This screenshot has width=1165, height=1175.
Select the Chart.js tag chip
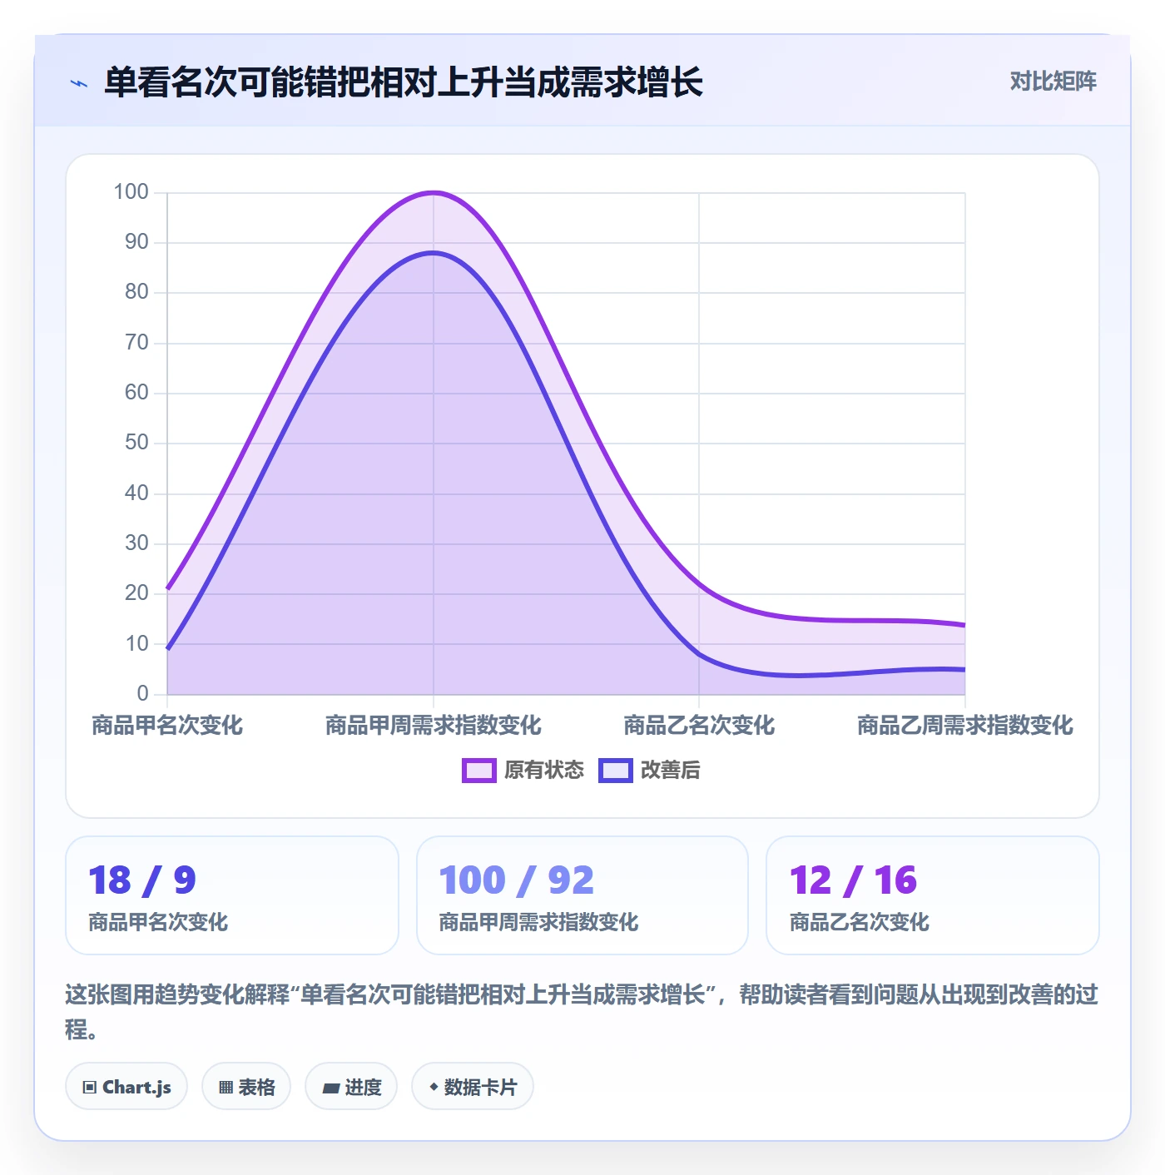(126, 1087)
